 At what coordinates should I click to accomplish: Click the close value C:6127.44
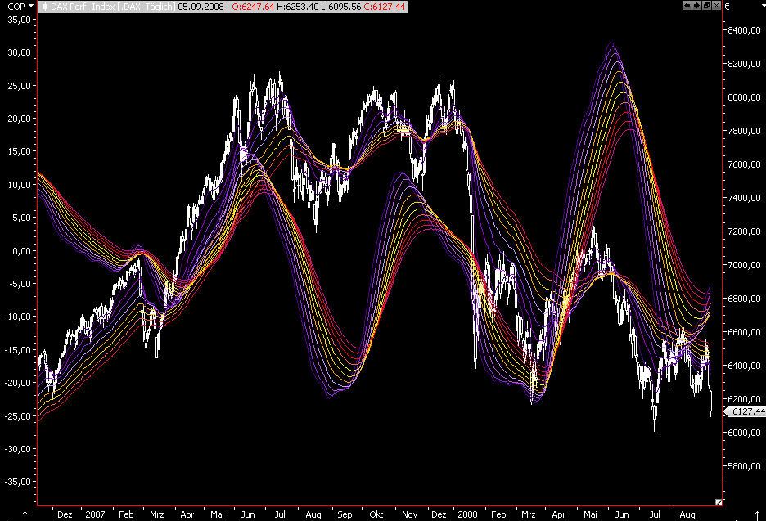coord(385,7)
